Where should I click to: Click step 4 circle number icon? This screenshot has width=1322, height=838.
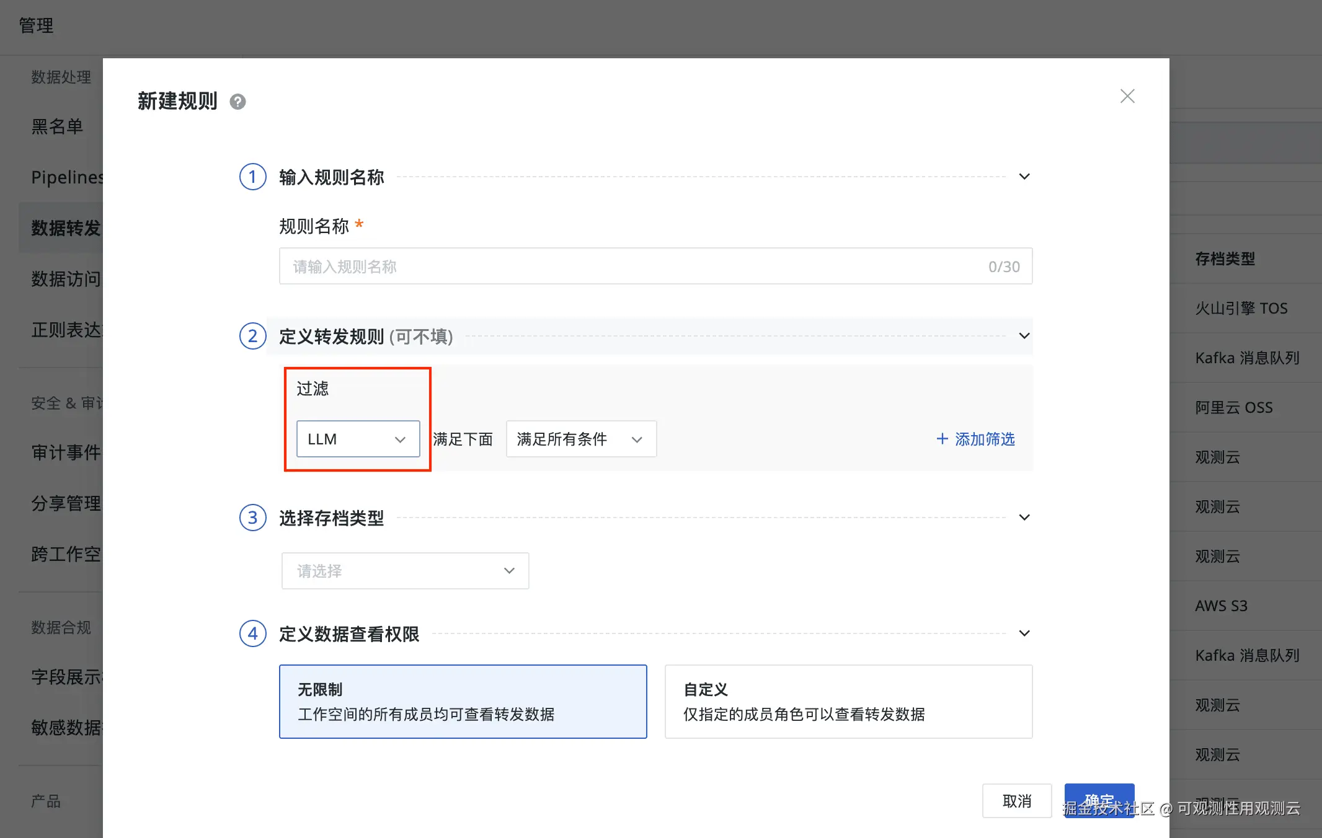(252, 633)
